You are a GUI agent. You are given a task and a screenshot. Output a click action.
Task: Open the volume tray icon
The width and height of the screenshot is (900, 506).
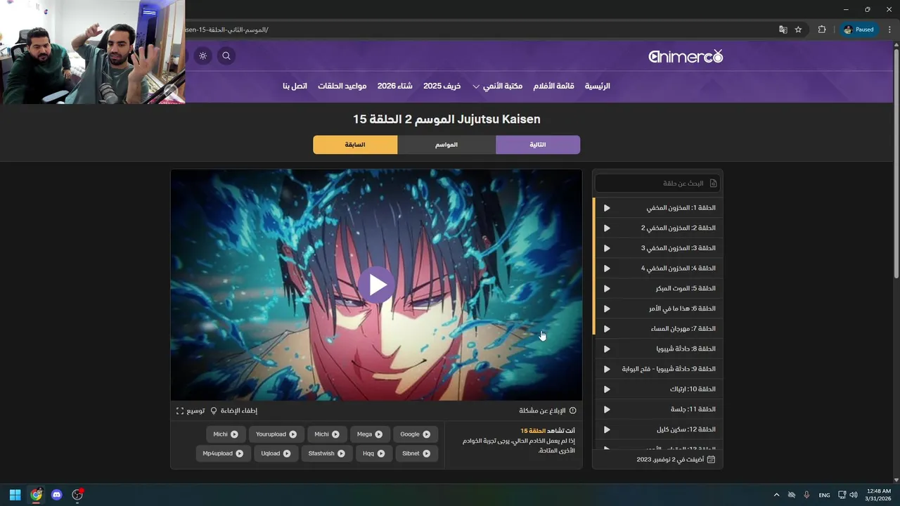pyautogui.click(x=853, y=495)
